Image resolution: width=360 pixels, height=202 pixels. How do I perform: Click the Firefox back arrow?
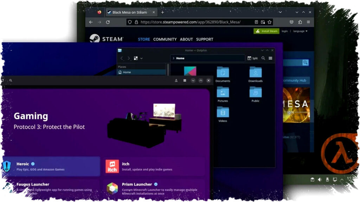(91, 22)
